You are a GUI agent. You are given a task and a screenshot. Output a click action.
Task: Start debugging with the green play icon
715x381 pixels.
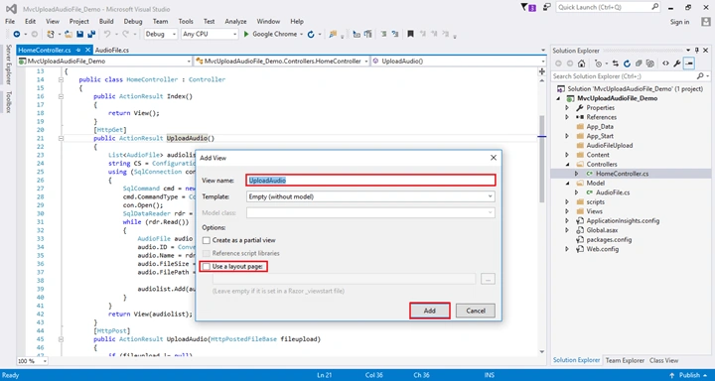point(246,34)
